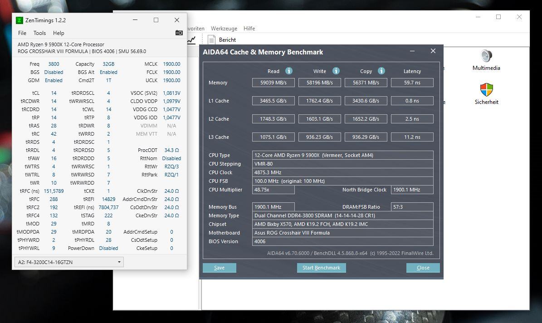Click the CPU Clock field 4875.3 MHz

click(x=343, y=172)
